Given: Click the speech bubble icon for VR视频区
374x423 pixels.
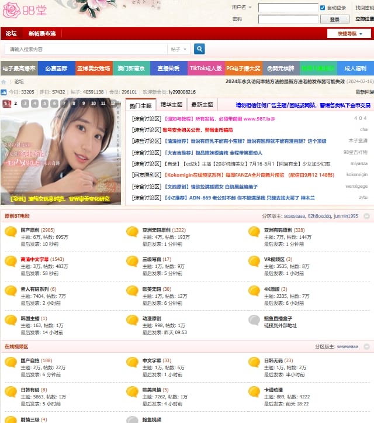Looking at the screenshot, I should coord(254,262).
